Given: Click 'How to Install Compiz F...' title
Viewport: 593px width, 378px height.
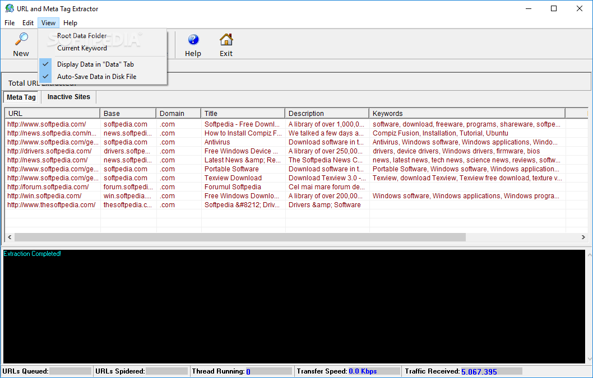Looking at the screenshot, I should [x=243, y=133].
